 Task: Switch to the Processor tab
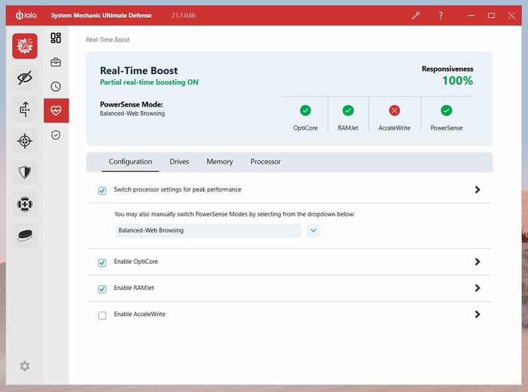click(x=265, y=162)
